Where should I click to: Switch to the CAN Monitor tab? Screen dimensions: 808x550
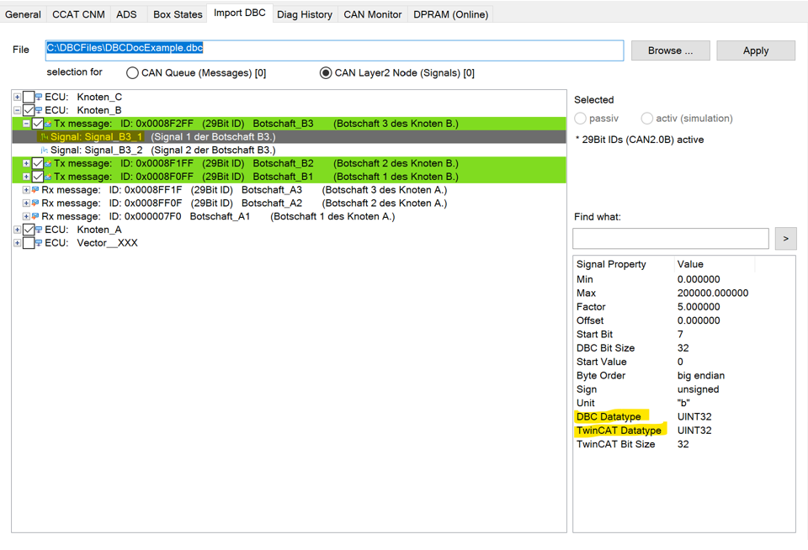coord(372,14)
